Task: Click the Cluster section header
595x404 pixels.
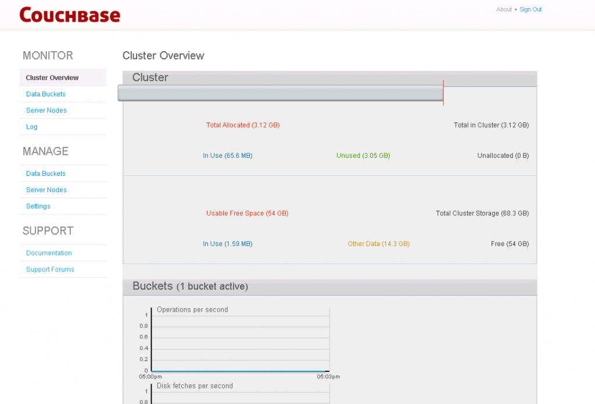Action: 330,78
